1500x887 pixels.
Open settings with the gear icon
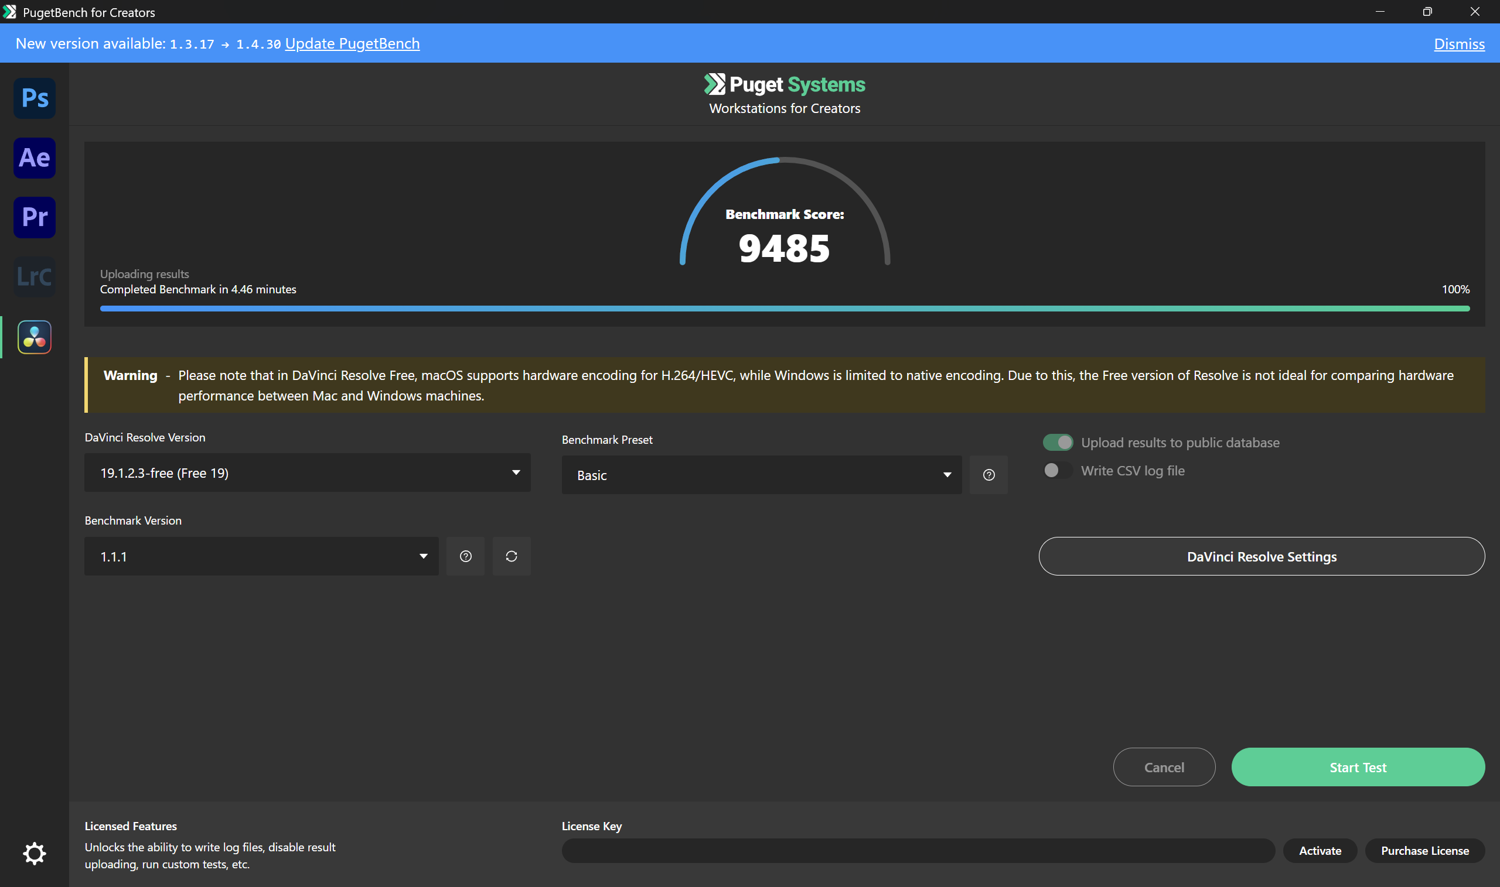[35, 853]
